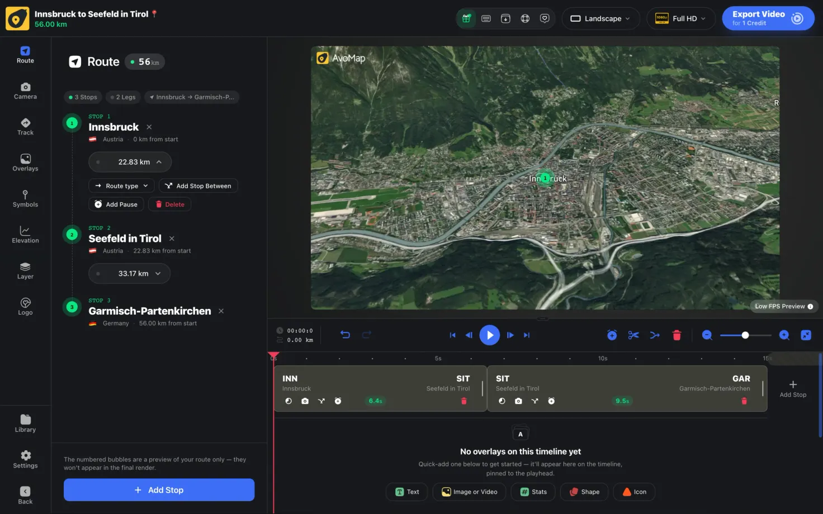823x514 pixels.
Task: Open the Symbols panel in the sidebar
Action: 25,199
